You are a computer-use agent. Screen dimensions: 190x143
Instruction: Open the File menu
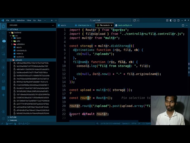7,21
